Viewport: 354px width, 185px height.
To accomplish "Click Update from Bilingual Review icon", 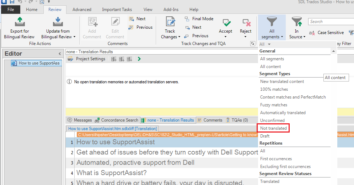I will (x=58, y=22).
